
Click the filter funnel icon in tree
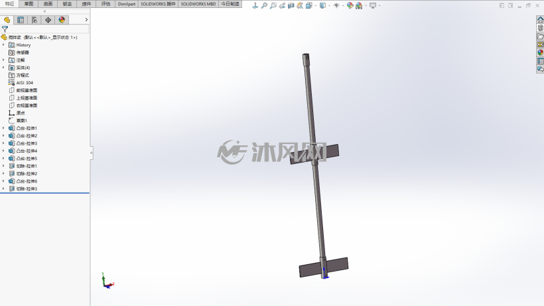pos(5,29)
